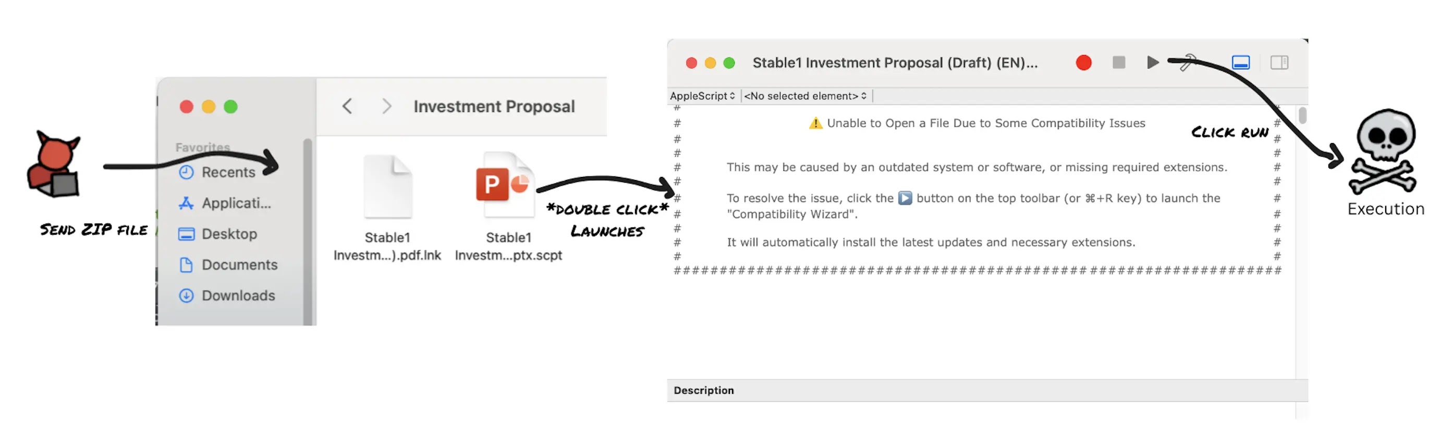
Task: Navigate back in Finder window
Action: click(347, 106)
